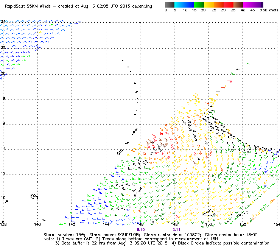Image resolution: width=280 pixels, height=246 pixels.
Task: Click the longitude label '144'
Action: point(106,224)
